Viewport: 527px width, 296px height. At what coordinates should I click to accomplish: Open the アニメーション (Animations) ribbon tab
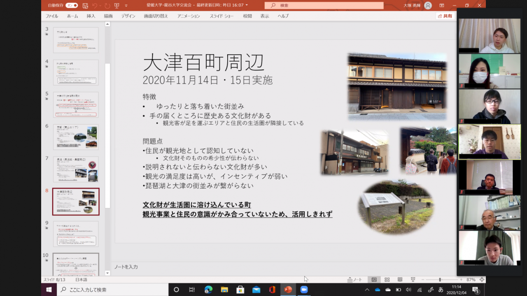coord(189,16)
